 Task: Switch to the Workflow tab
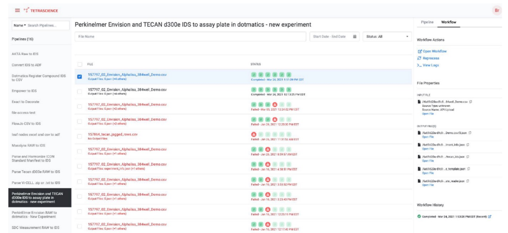point(449,22)
